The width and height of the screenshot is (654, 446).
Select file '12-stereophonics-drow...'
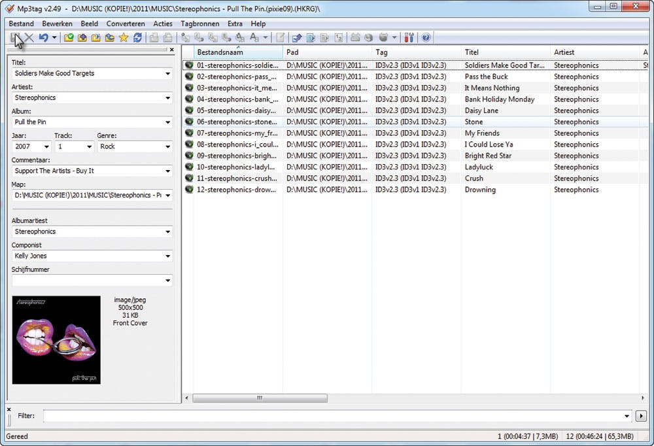(x=237, y=190)
